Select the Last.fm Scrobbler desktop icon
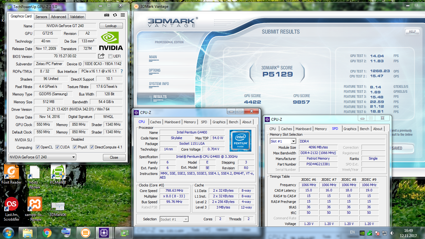The image size is (425, 239). (x=12, y=209)
